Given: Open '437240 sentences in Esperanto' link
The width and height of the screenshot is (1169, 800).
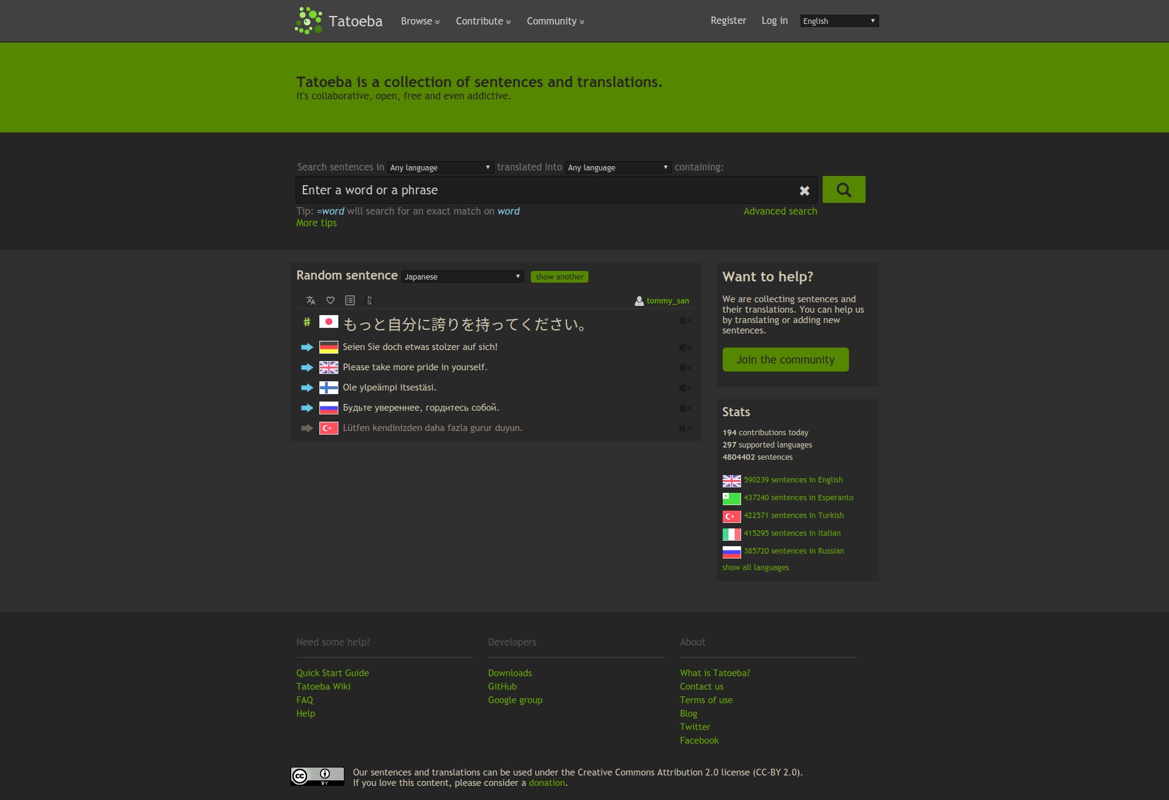Looking at the screenshot, I should pos(798,498).
